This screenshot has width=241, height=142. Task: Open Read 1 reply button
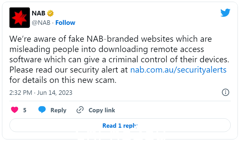[120, 125]
